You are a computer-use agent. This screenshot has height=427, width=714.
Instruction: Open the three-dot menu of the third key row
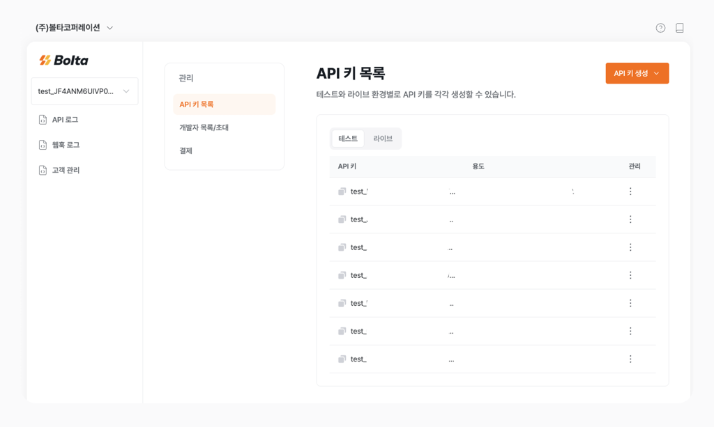coord(630,247)
